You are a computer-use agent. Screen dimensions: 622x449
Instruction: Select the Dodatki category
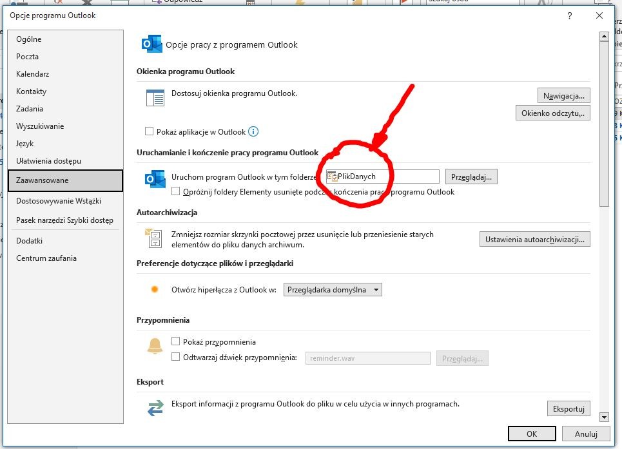(x=66, y=241)
